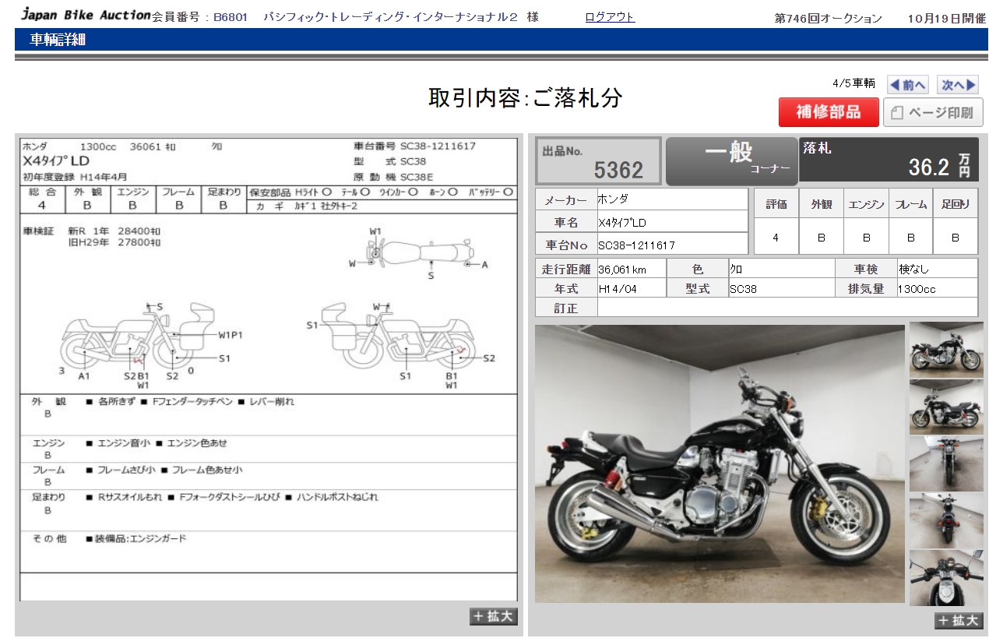
Task: Click the 10月19日開催 date text
Action: coord(947,18)
